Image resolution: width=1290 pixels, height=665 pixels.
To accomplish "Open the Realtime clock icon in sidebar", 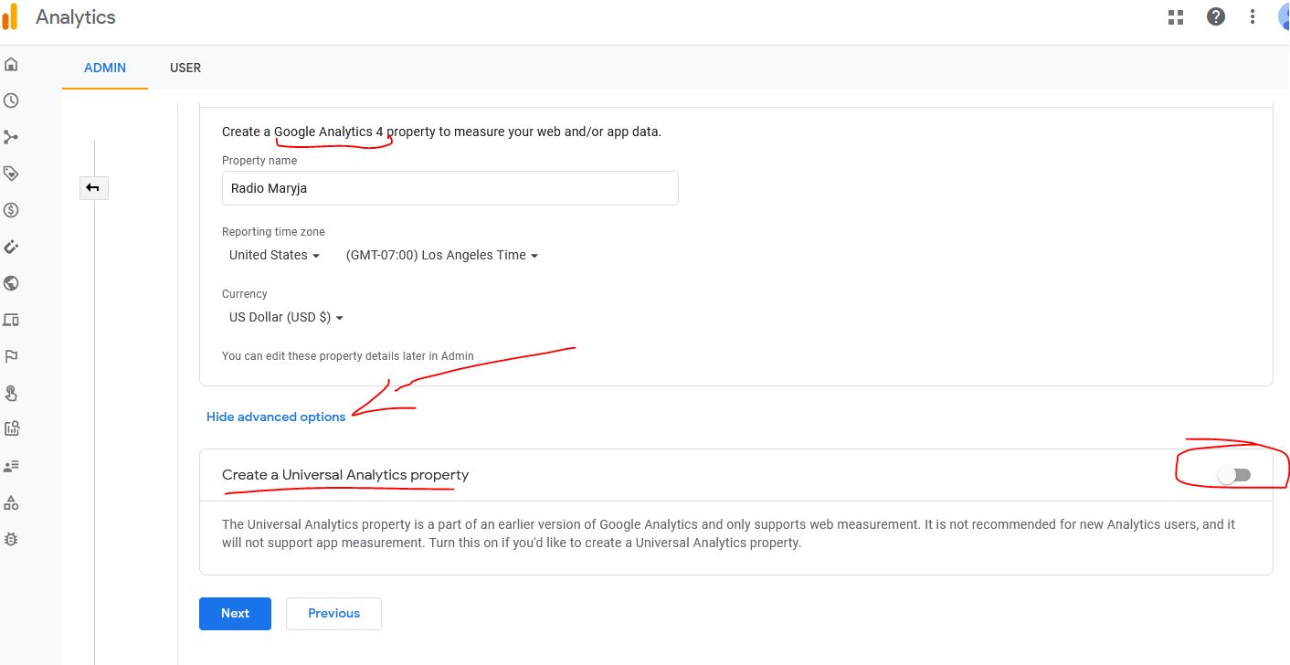I will 11,100.
